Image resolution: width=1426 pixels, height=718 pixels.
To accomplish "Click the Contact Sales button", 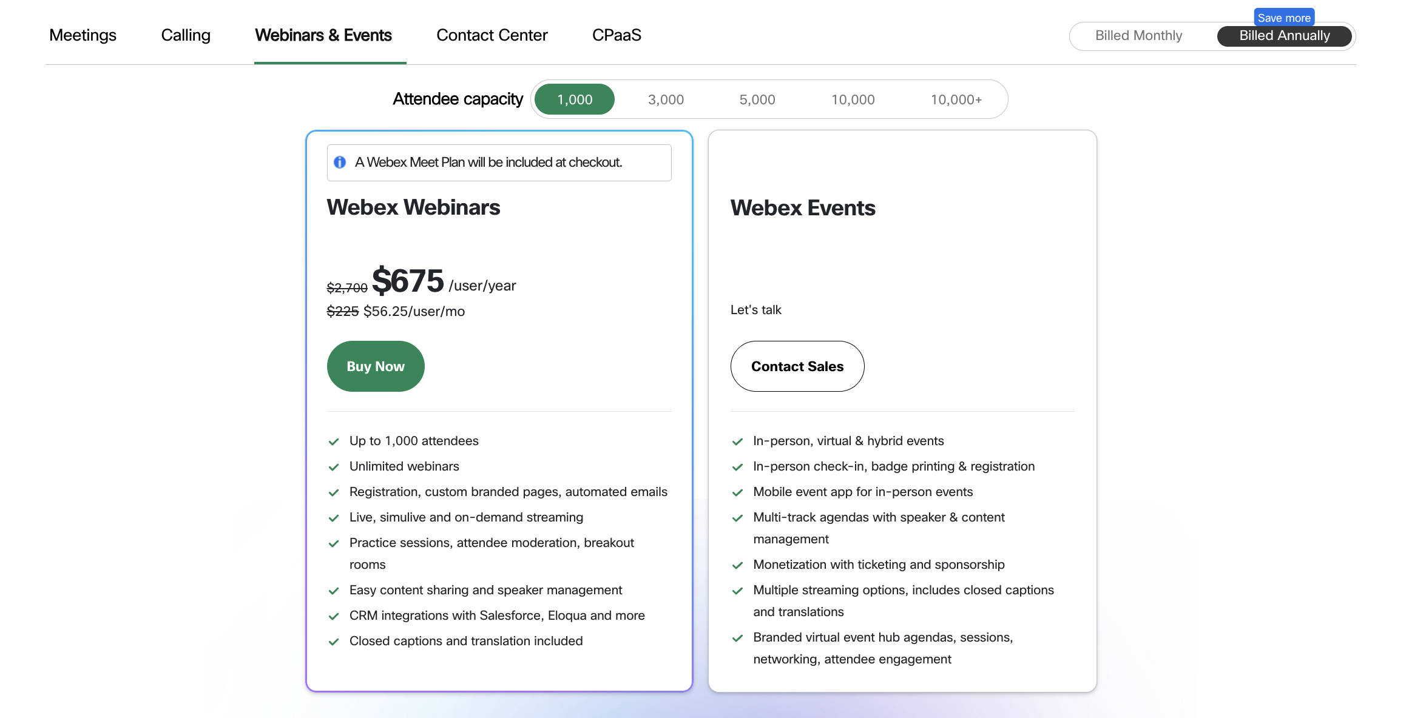I will 797,366.
